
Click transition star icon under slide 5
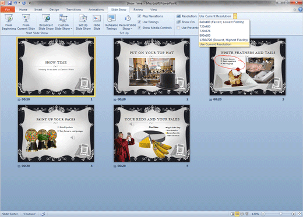coord(115,166)
